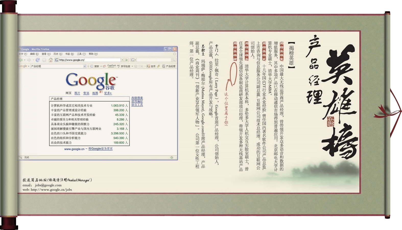
Task: Open the 高级搜索 advanced search link
Action: (137, 98)
